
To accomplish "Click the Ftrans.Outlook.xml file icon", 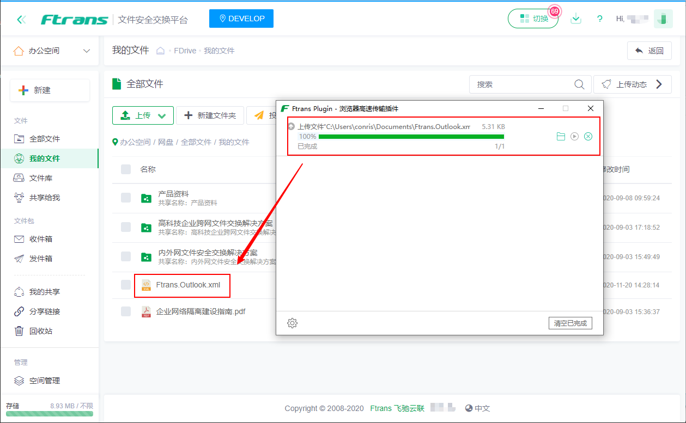I will tap(146, 285).
